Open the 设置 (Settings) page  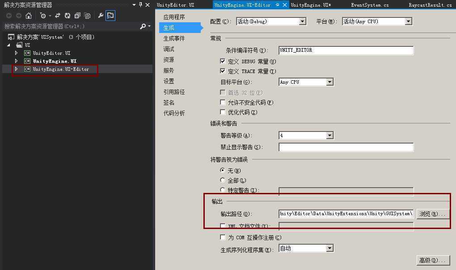169,81
